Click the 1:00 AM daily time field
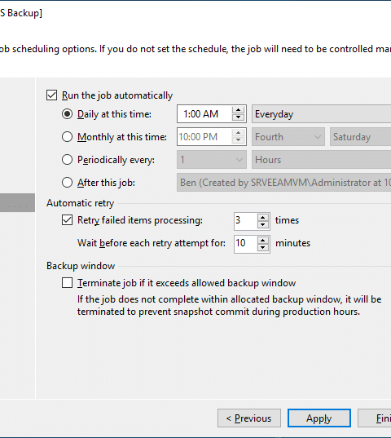The image size is (391, 438). point(204,114)
